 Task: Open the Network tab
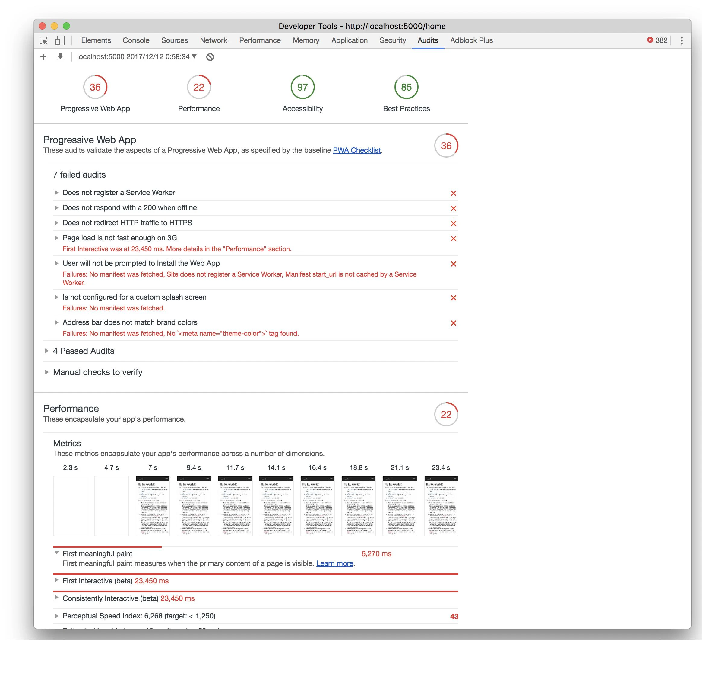(213, 40)
